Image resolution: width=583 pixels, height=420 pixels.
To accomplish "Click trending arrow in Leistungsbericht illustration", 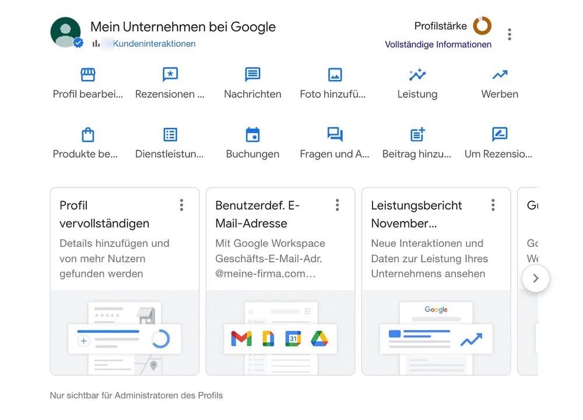I will [x=471, y=340].
